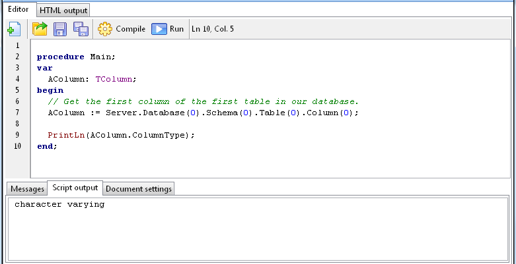The height and width of the screenshot is (264, 516).
Task: Click line number 1 in the gutter
Action: click(17, 45)
